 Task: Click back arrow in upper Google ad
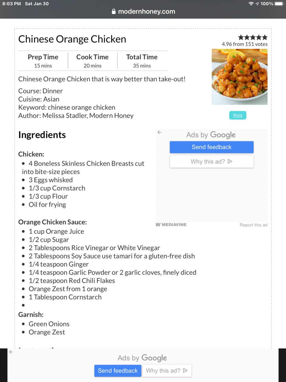(x=159, y=132)
